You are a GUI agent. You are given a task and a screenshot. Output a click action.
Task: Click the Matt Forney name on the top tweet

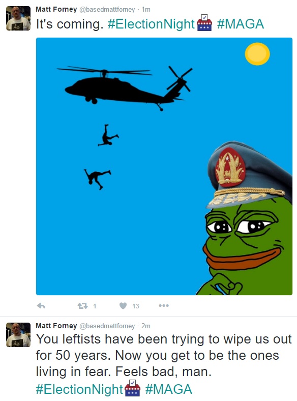pos(56,10)
